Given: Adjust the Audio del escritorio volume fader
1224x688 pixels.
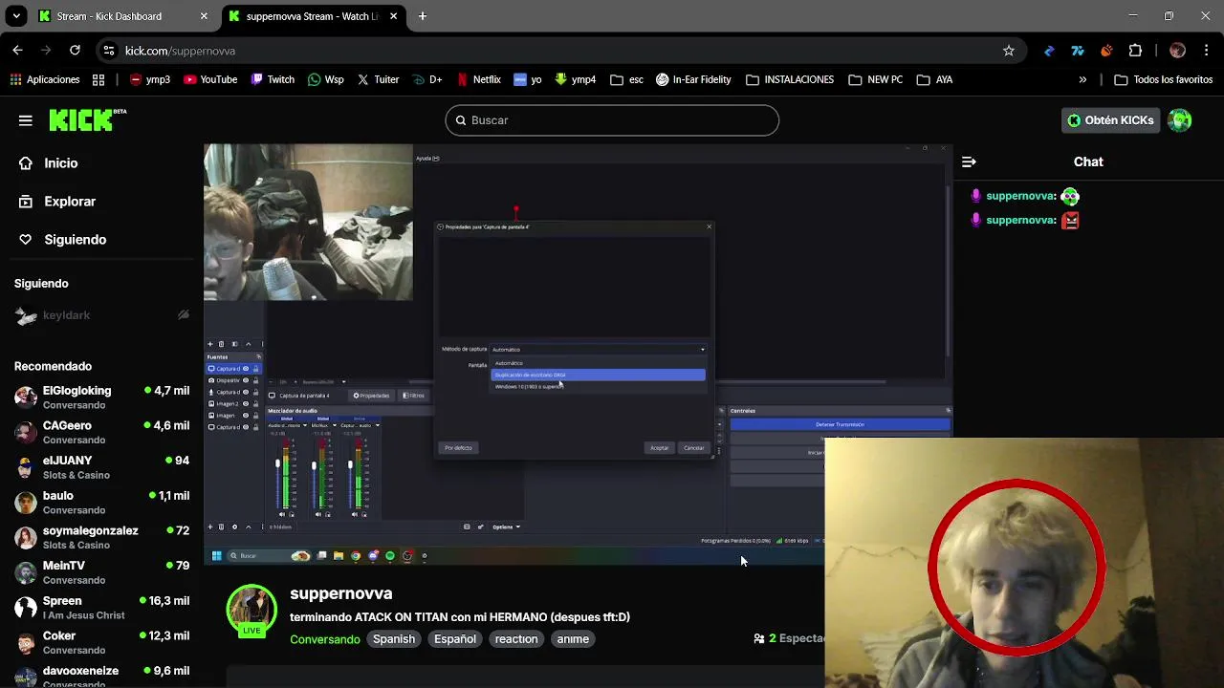Looking at the screenshot, I should tap(277, 463).
